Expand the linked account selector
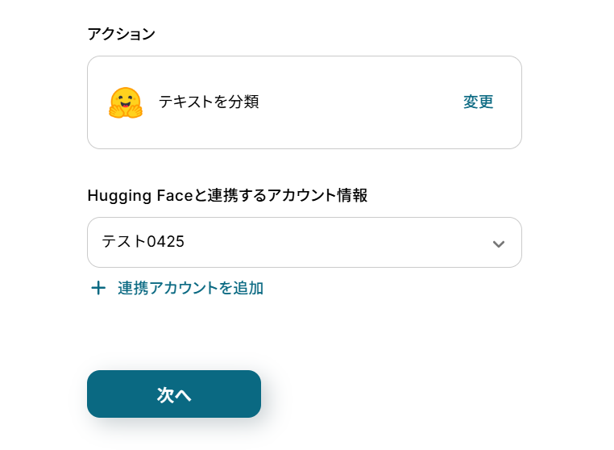Image resolution: width=614 pixels, height=450 pixels. point(304,242)
